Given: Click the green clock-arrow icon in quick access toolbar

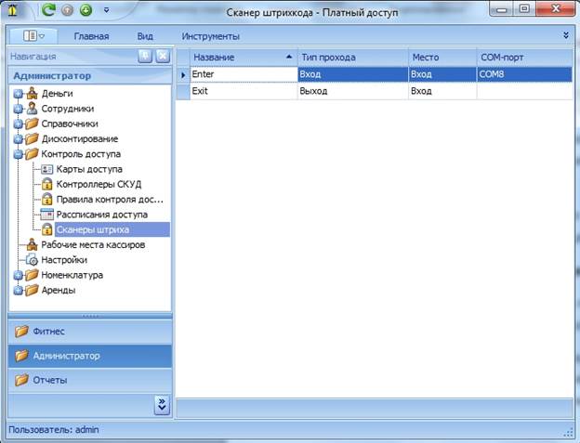Looking at the screenshot, I should click(86, 11).
